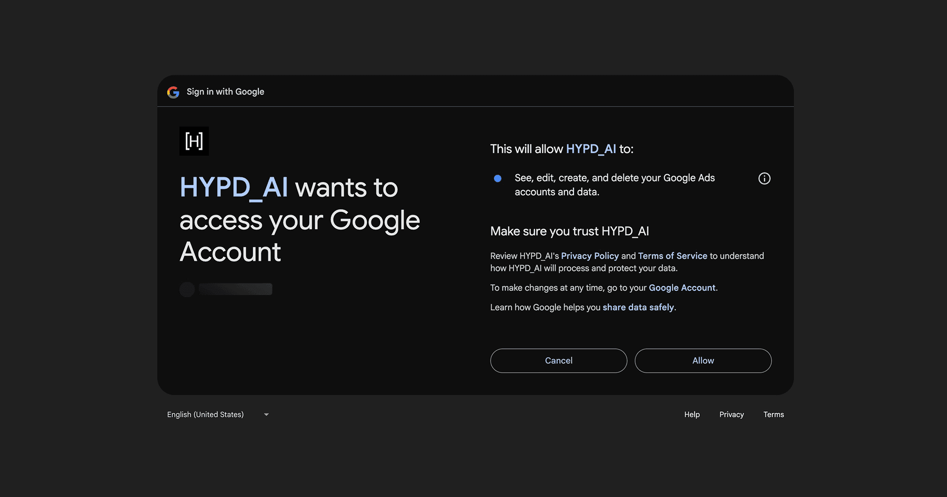
Task: Click the blurred account email
Action: pos(236,289)
